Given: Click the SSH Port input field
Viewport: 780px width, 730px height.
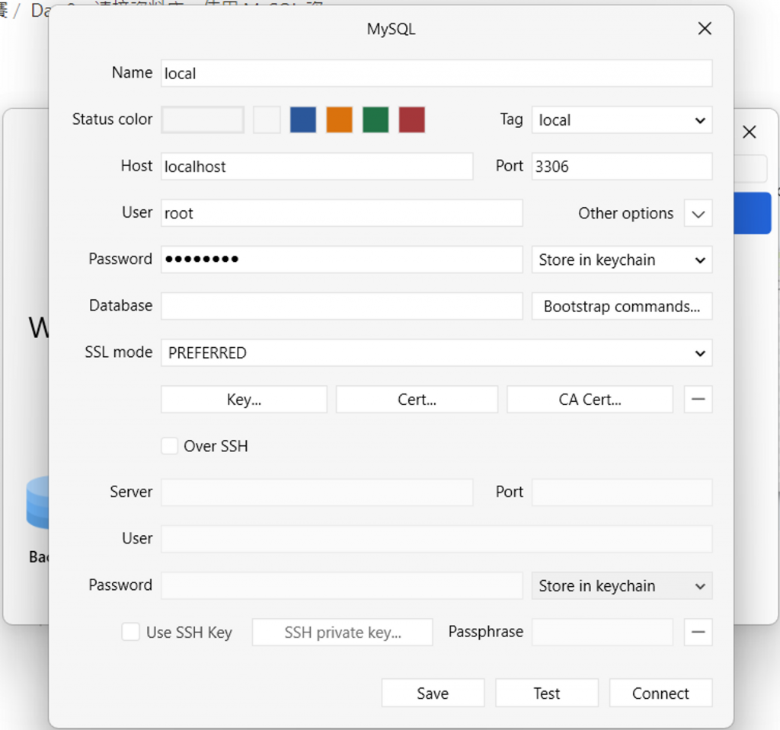Looking at the screenshot, I should pos(622,493).
